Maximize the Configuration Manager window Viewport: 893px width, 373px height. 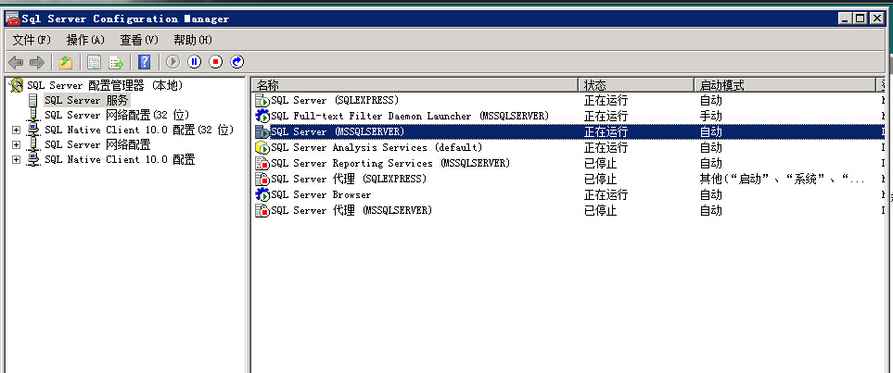click(x=860, y=19)
